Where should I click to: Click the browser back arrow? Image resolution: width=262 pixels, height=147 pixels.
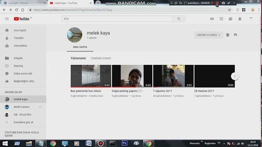click(4, 10)
